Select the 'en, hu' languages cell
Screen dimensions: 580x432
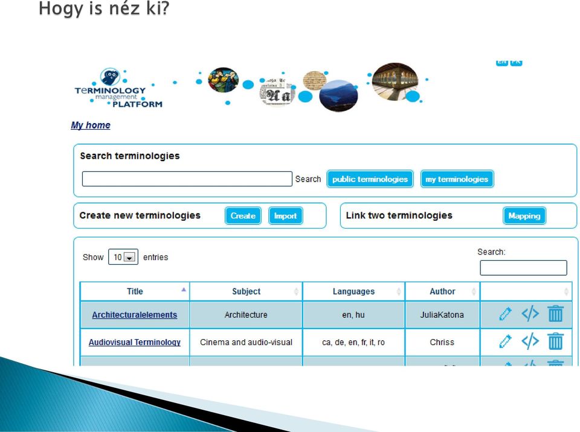[x=353, y=315]
